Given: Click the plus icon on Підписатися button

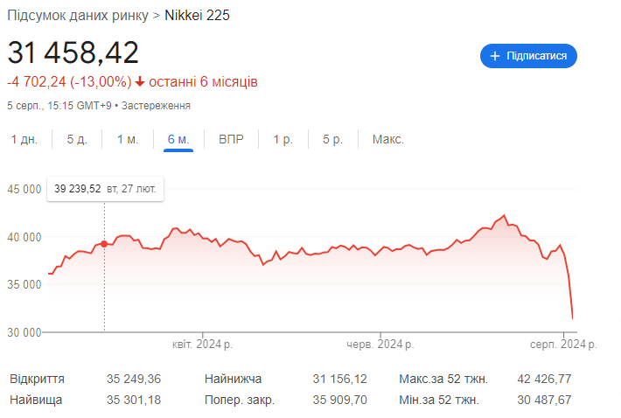Looking at the screenshot, I should 495,56.
